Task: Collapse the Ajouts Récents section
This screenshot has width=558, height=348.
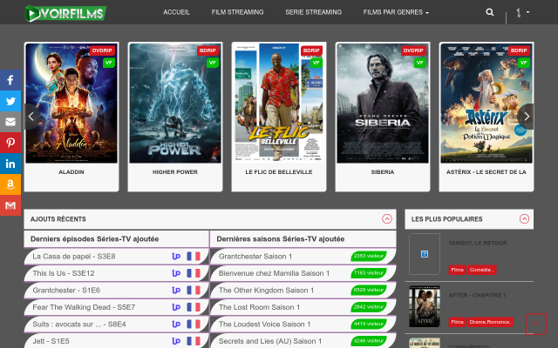Action: point(387,218)
